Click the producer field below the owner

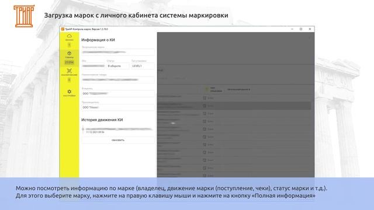coord(118,107)
